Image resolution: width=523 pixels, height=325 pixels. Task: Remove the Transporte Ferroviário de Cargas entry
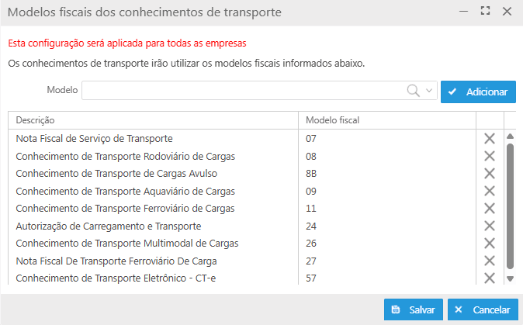coord(490,208)
